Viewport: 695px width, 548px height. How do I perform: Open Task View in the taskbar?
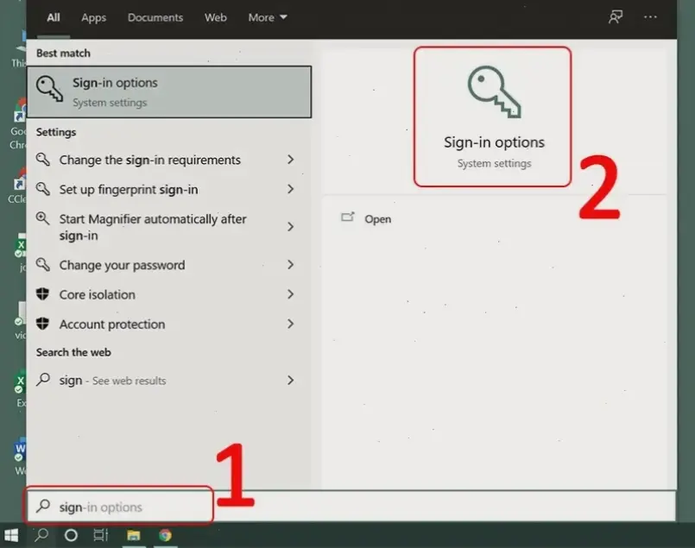(101, 535)
